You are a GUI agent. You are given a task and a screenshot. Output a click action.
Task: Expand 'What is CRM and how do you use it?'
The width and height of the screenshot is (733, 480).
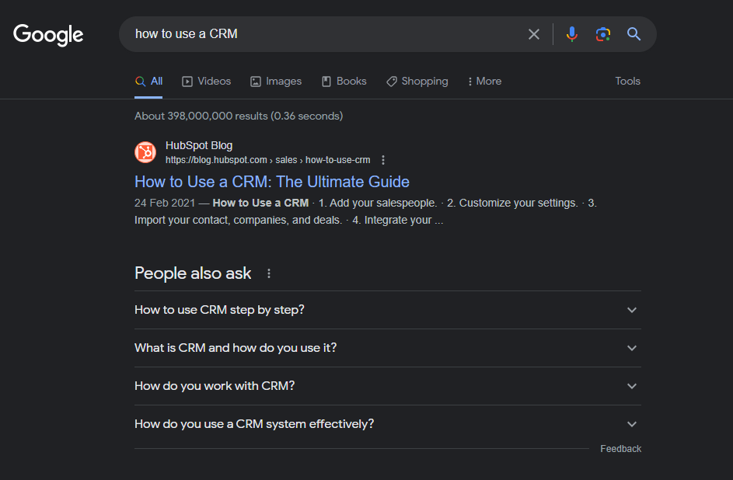point(632,348)
